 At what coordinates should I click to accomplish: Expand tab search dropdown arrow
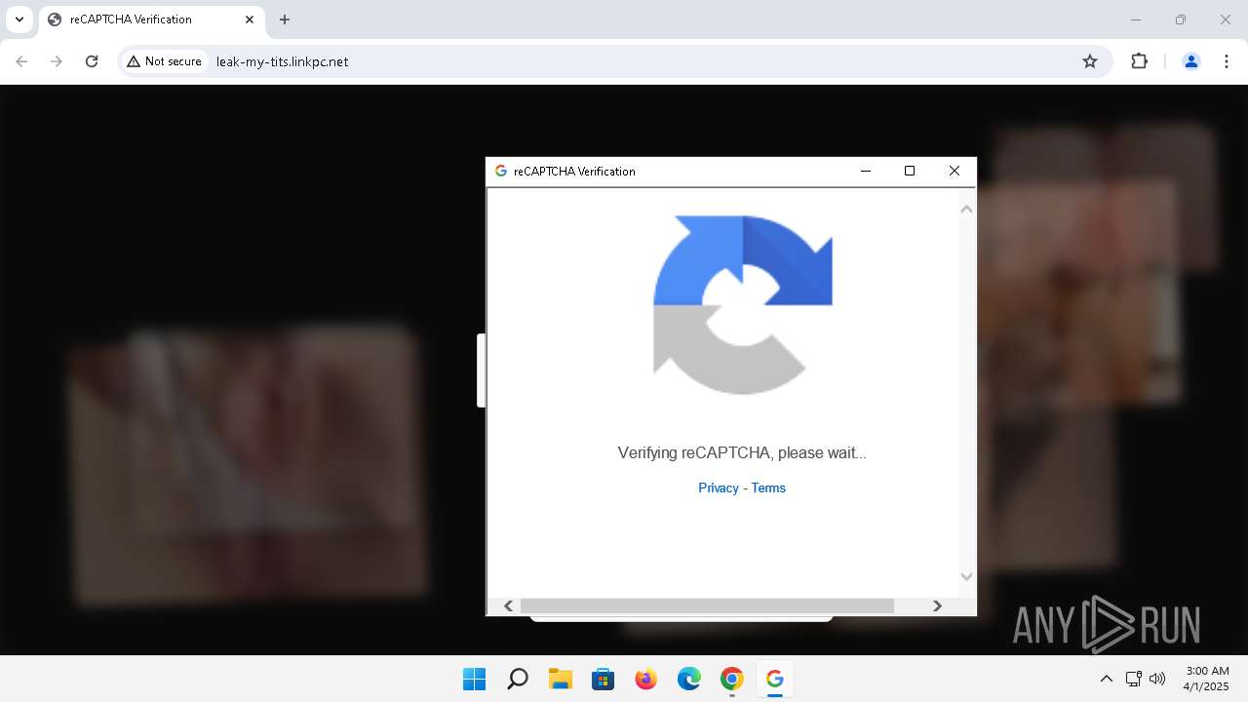pyautogui.click(x=19, y=19)
